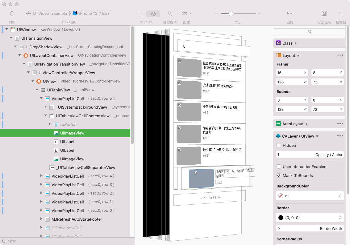
Task: Edit the Frame Y value 8
Action: pyautogui.click(x=327, y=73)
